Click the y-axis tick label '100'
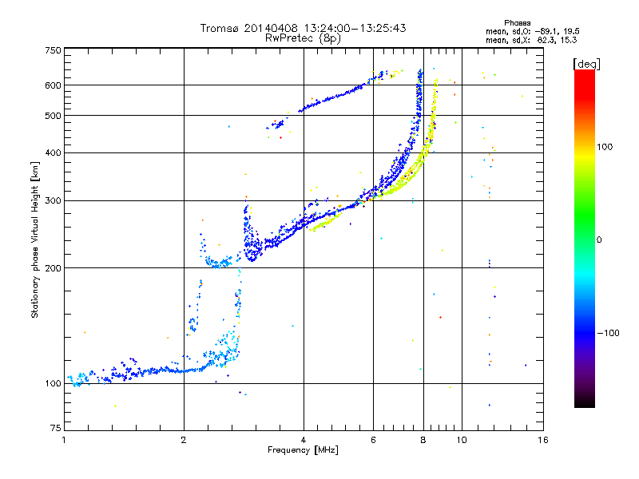This screenshot has height=479, width=639. tap(53, 384)
